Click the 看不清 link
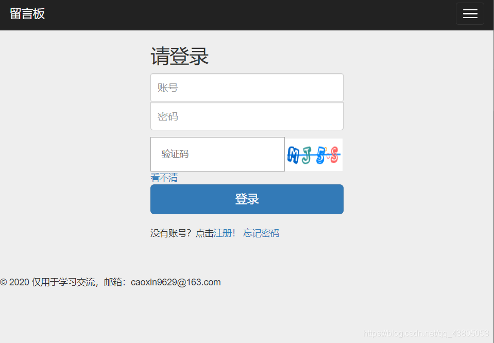Viewport: 494px width, 343px height. pyautogui.click(x=164, y=178)
